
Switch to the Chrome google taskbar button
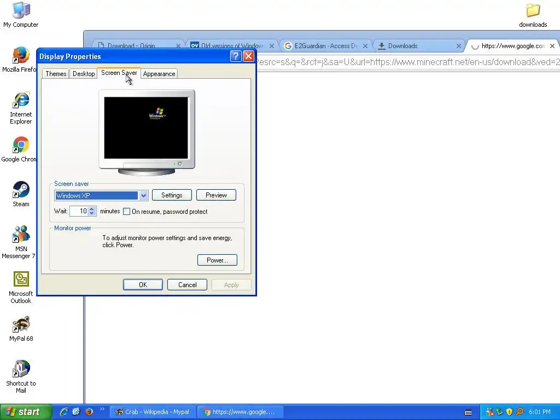click(241, 412)
